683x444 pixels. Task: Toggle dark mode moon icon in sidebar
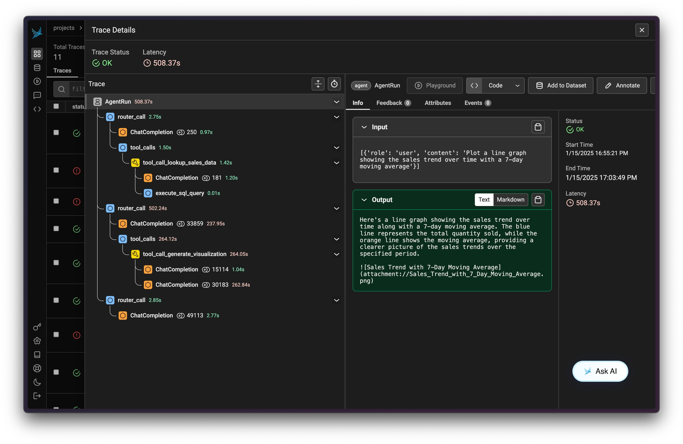pyautogui.click(x=37, y=382)
